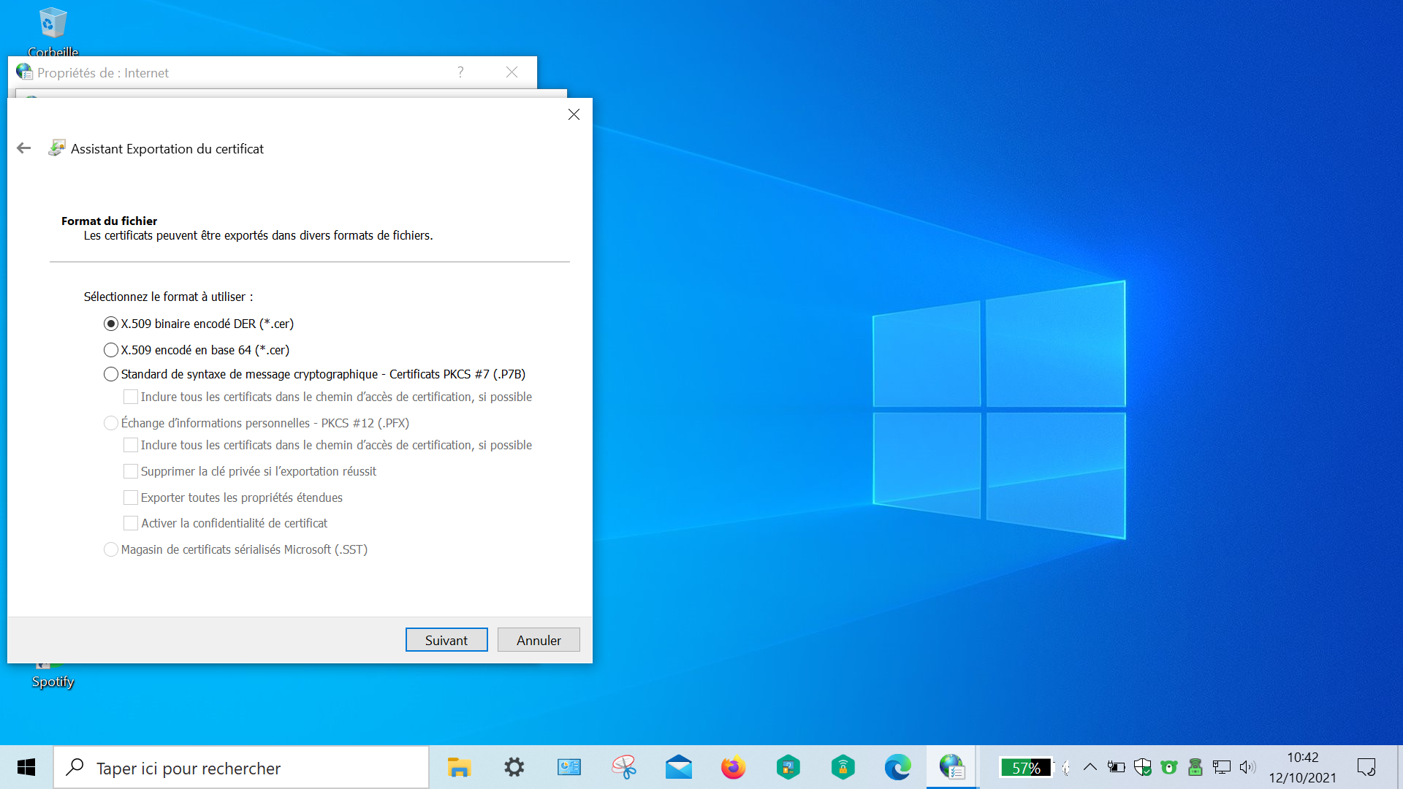
Task: Open Settings gear in taskbar
Action: pos(514,767)
